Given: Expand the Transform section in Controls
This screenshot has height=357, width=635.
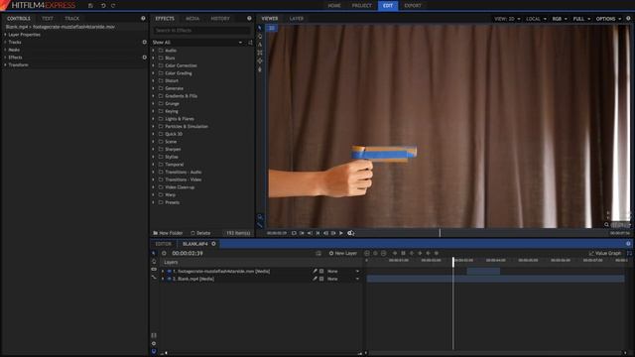Looking at the screenshot, I should point(5,64).
